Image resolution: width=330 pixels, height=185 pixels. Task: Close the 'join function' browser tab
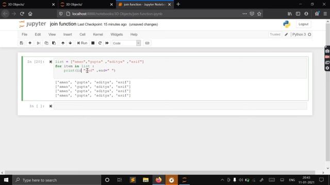[170, 5]
